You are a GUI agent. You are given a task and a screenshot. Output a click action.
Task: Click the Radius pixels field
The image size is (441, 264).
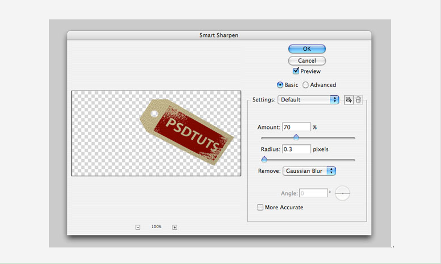coord(296,149)
